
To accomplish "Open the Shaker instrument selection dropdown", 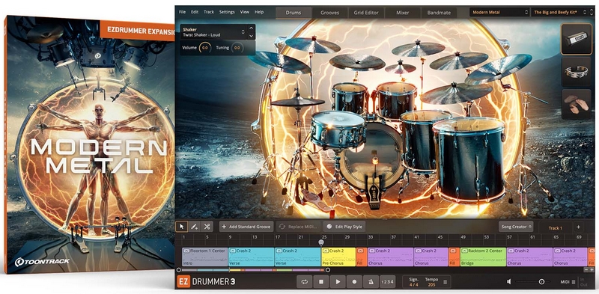I will coord(213,32).
